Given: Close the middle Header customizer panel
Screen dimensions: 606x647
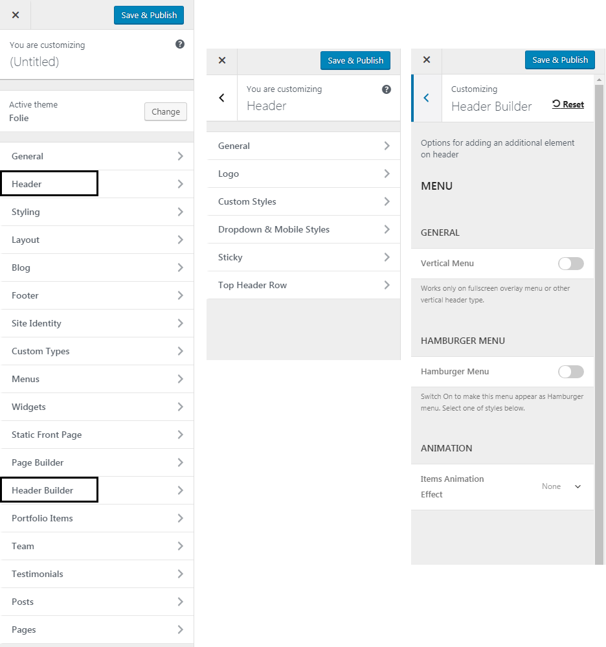Looking at the screenshot, I should tap(222, 60).
